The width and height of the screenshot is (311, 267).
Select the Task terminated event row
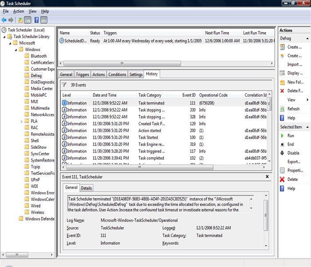[151, 103]
